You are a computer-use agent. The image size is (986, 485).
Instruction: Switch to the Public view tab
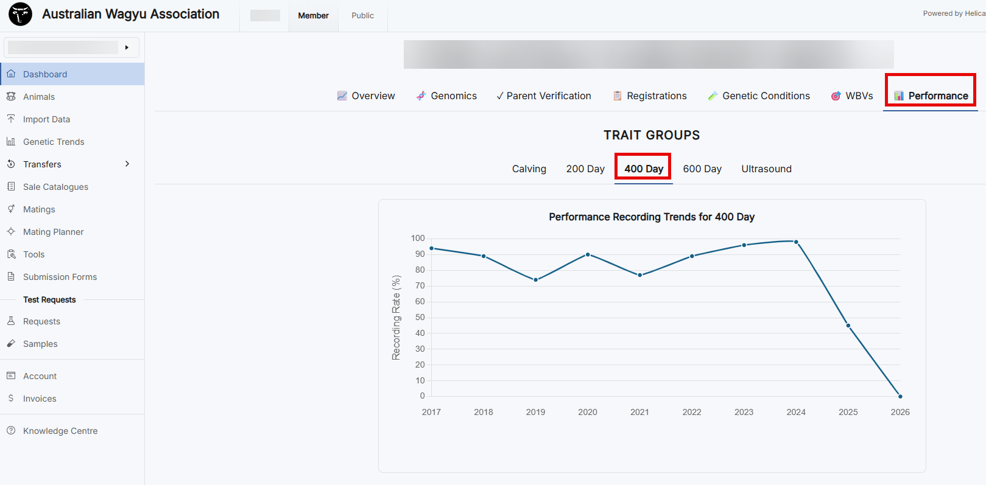click(363, 16)
